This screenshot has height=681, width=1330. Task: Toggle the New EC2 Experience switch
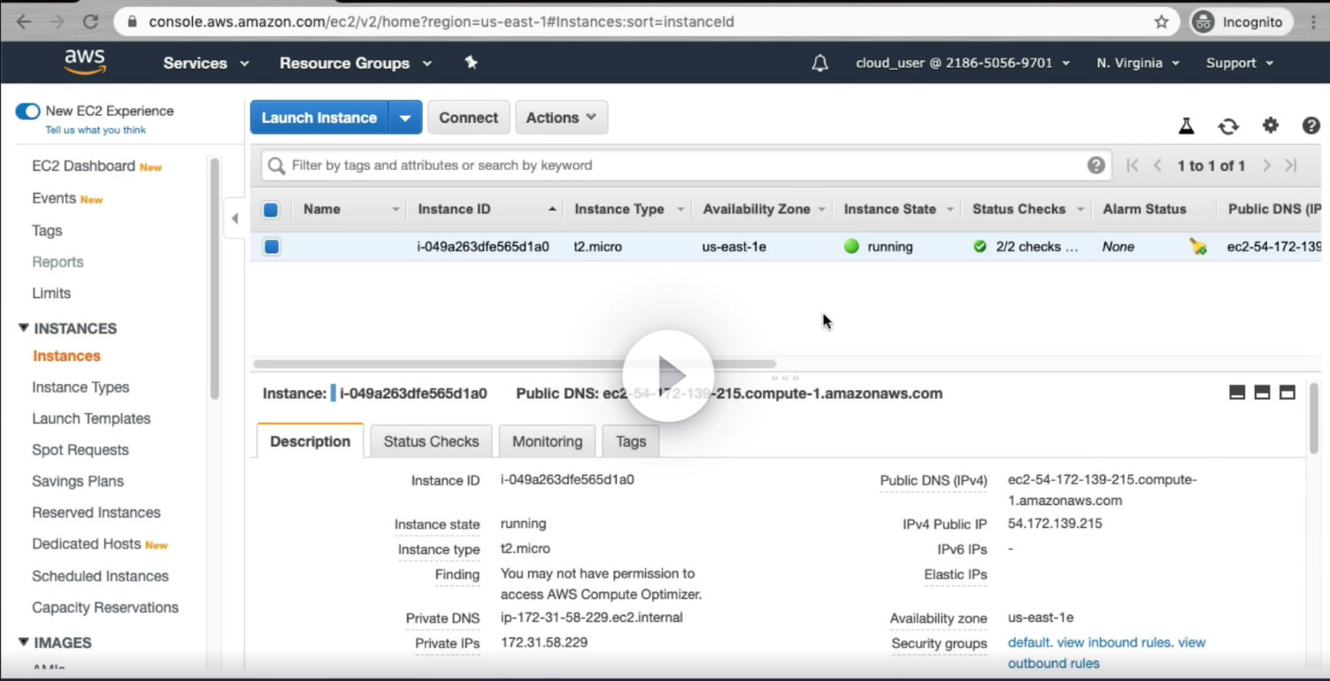(x=27, y=111)
